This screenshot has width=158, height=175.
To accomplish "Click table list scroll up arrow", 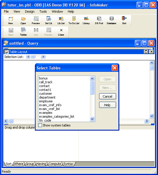I will click(92, 79).
